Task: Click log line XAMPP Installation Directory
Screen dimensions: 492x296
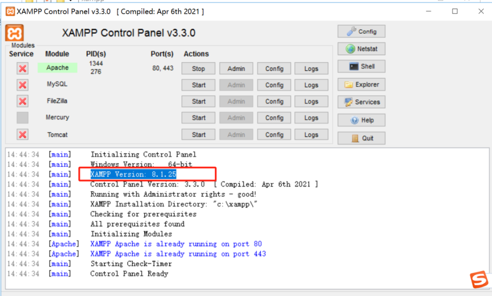Action: (x=174, y=204)
